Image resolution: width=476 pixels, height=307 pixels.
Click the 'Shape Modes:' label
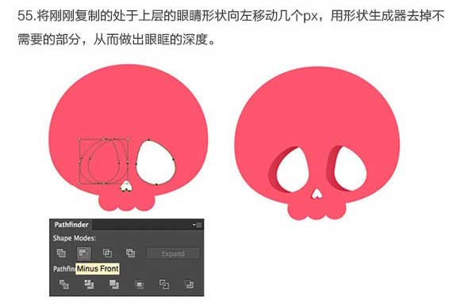click(x=75, y=238)
